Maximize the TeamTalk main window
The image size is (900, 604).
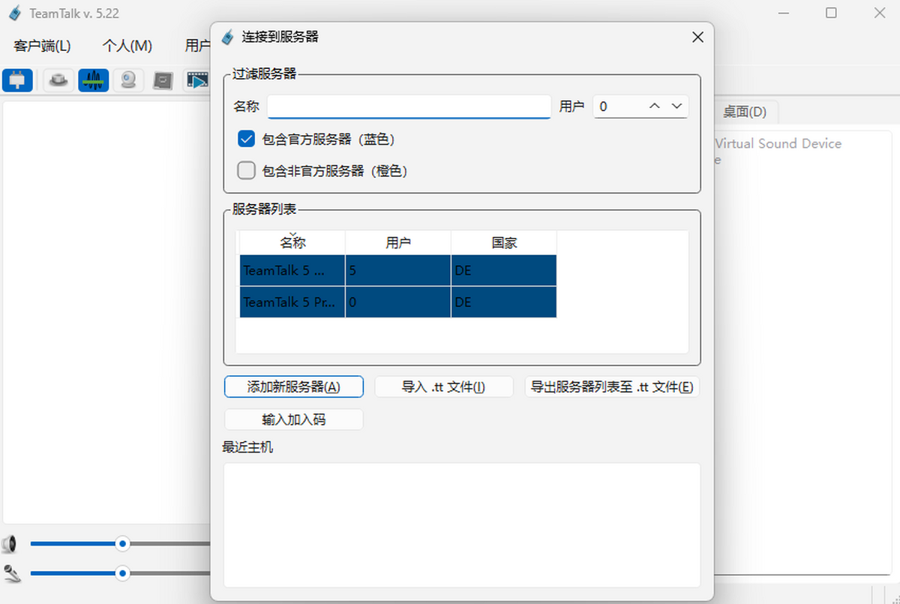pyautogui.click(x=831, y=13)
